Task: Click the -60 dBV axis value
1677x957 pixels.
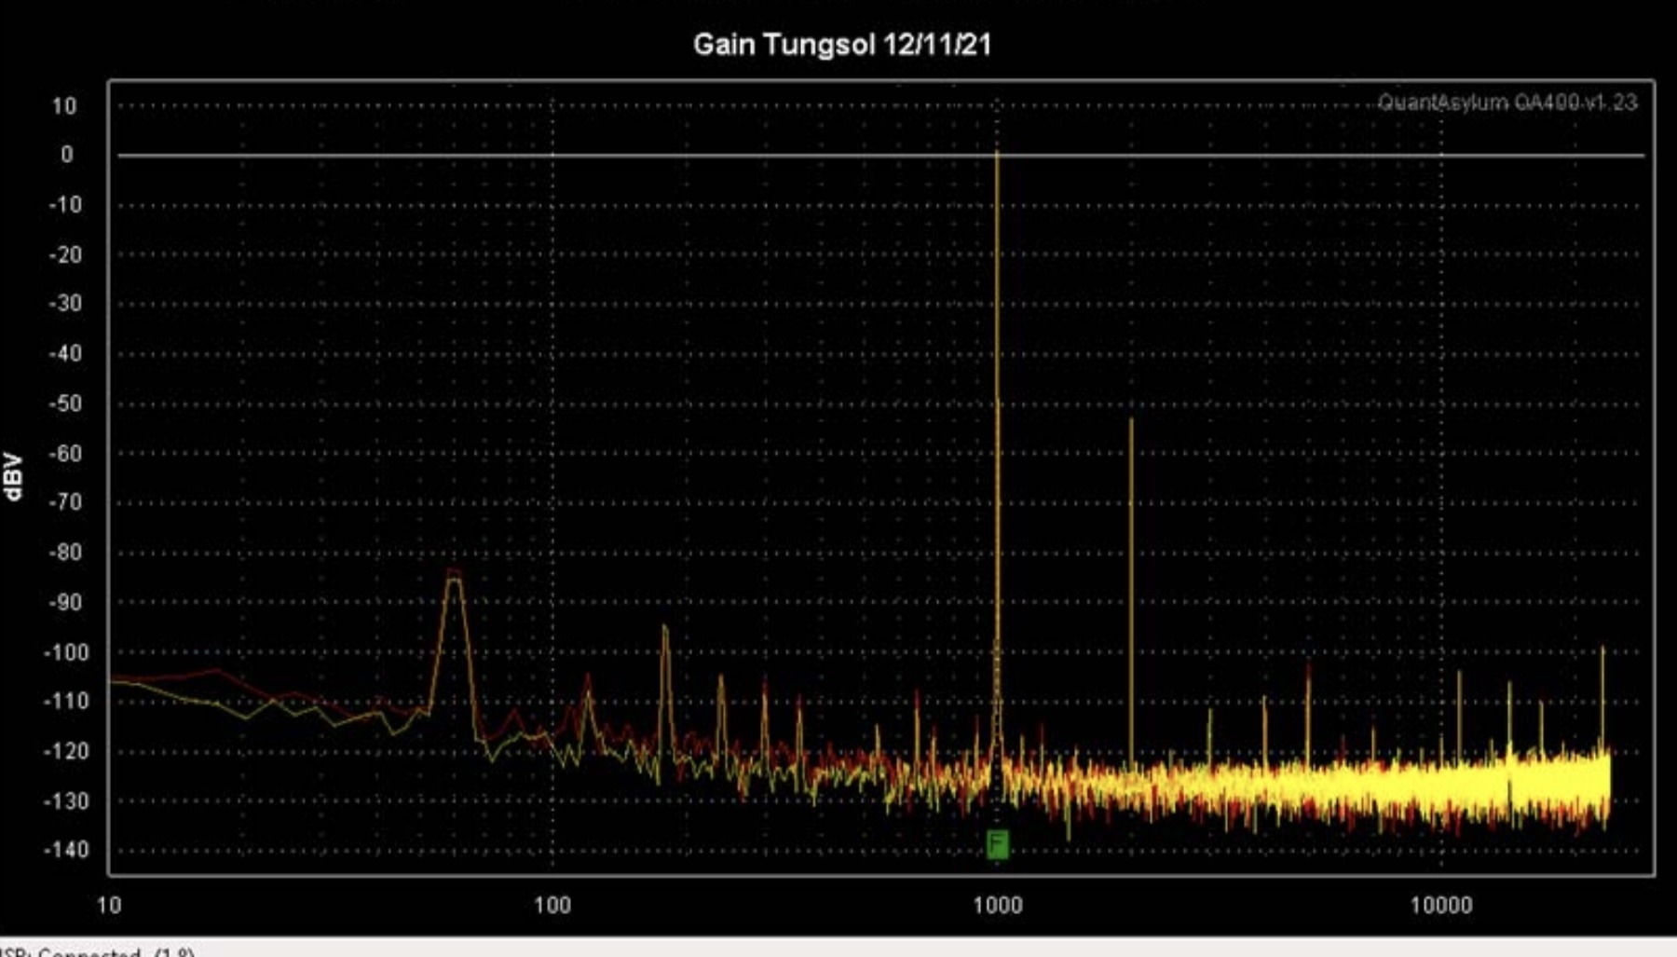Action: tap(65, 453)
